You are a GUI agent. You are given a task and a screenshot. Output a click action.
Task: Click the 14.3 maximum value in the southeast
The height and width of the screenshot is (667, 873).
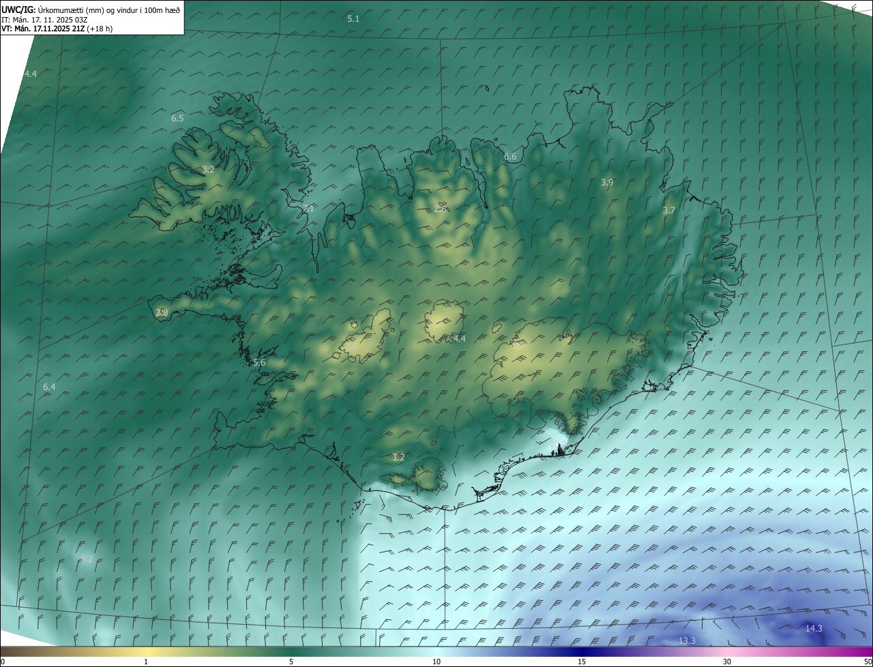point(814,628)
